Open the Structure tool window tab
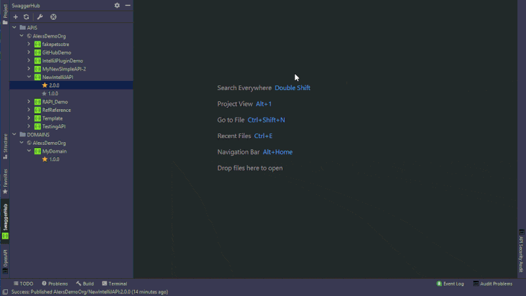526x296 pixels. point(5,146)
